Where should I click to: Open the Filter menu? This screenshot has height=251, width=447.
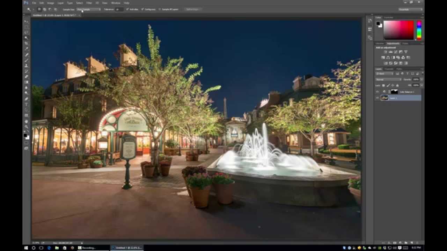(89, 3)
